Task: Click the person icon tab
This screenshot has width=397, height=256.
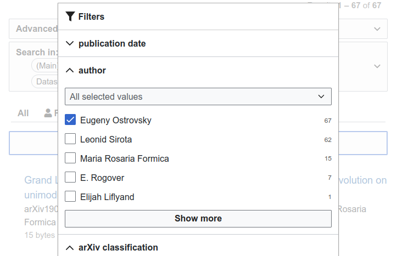Action: coord(48,113)
